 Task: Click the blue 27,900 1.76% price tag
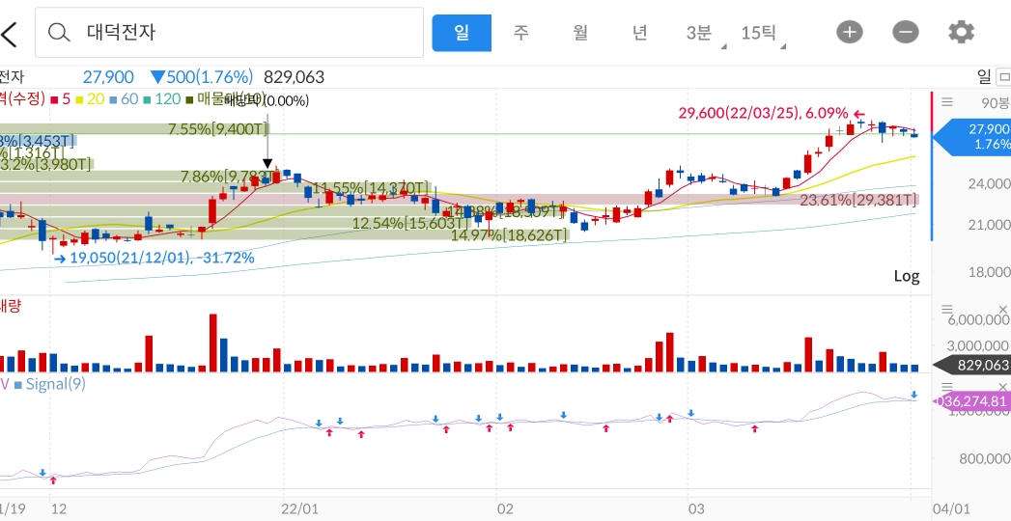[x=973, y=137]
